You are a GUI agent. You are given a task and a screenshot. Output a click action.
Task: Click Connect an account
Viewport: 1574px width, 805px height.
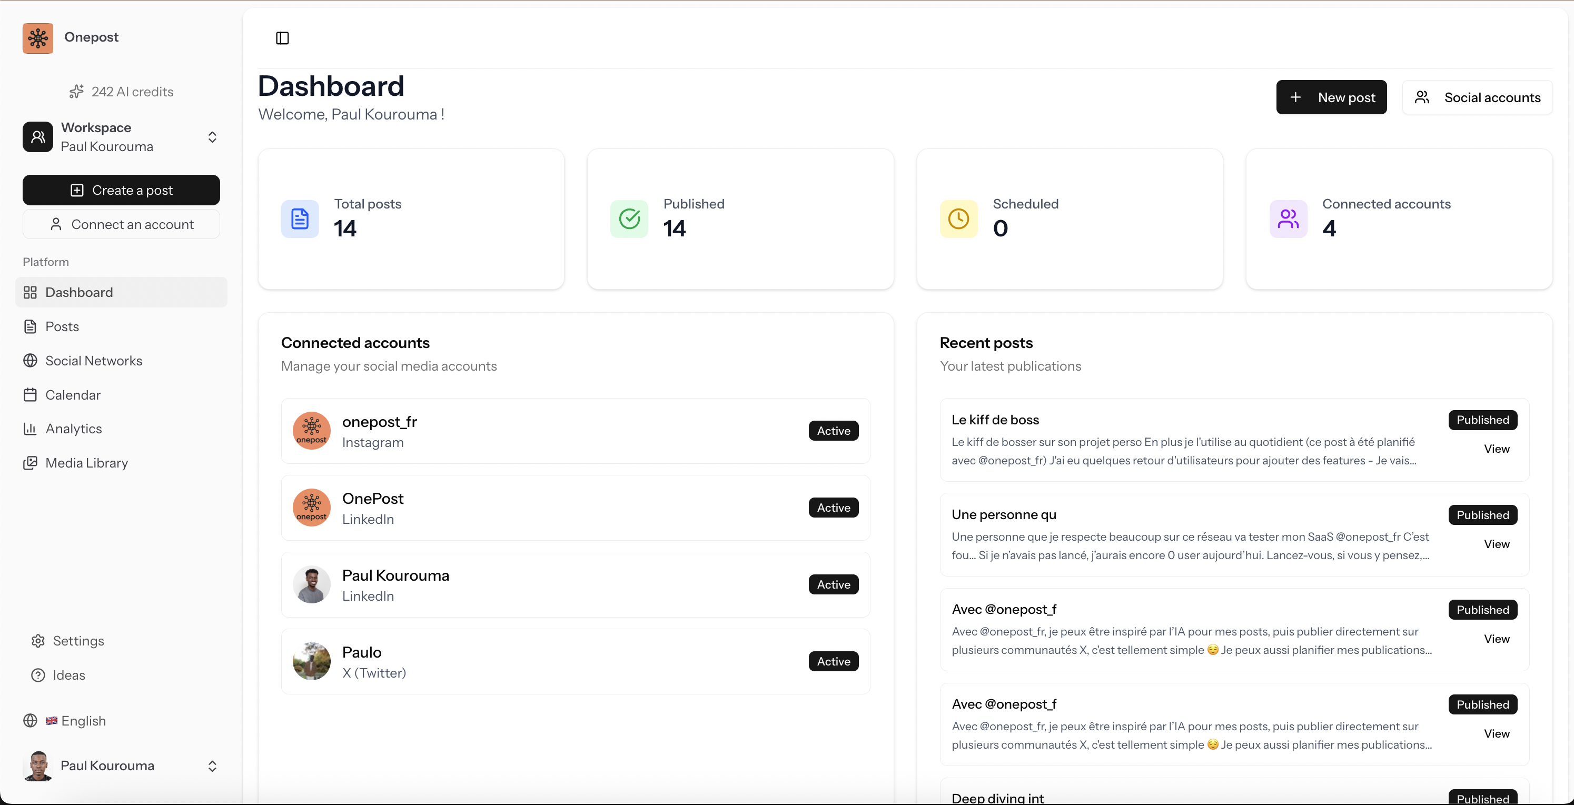tap(121, 224)
